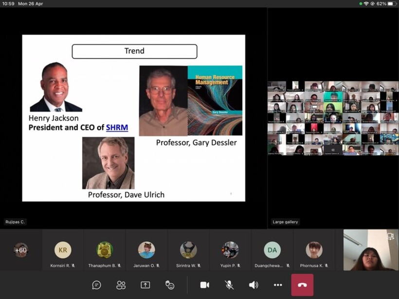
Task: Select Kornsiri R. participant avatar
Action: [x=63, y=250]
